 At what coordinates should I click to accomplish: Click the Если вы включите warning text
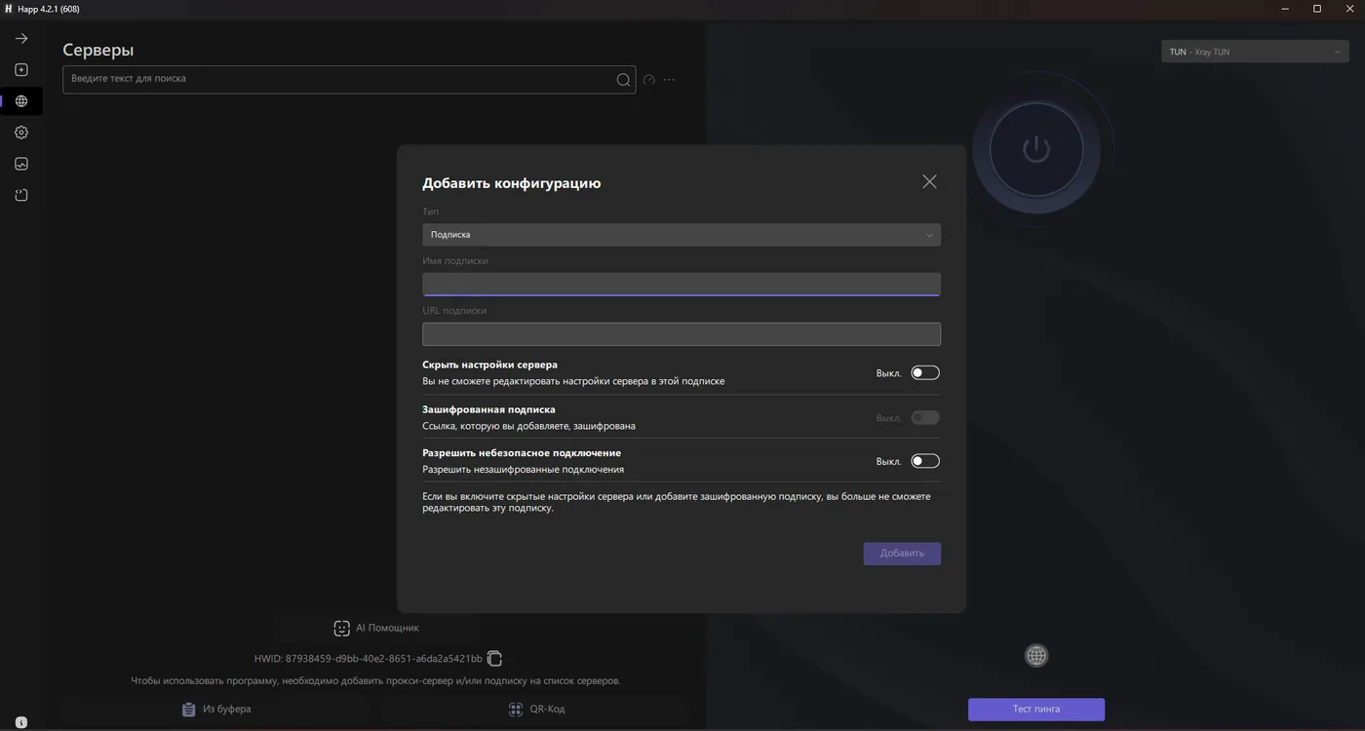(677, 502)
